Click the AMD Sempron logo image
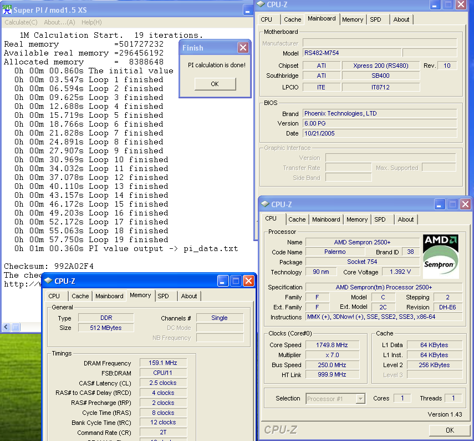This screenshot has width=474, height=441. coord(440,256)
